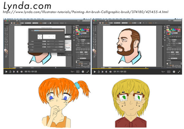Play the right video at 01:11
The image size is (184, 129).
click(x=95, y=72)
